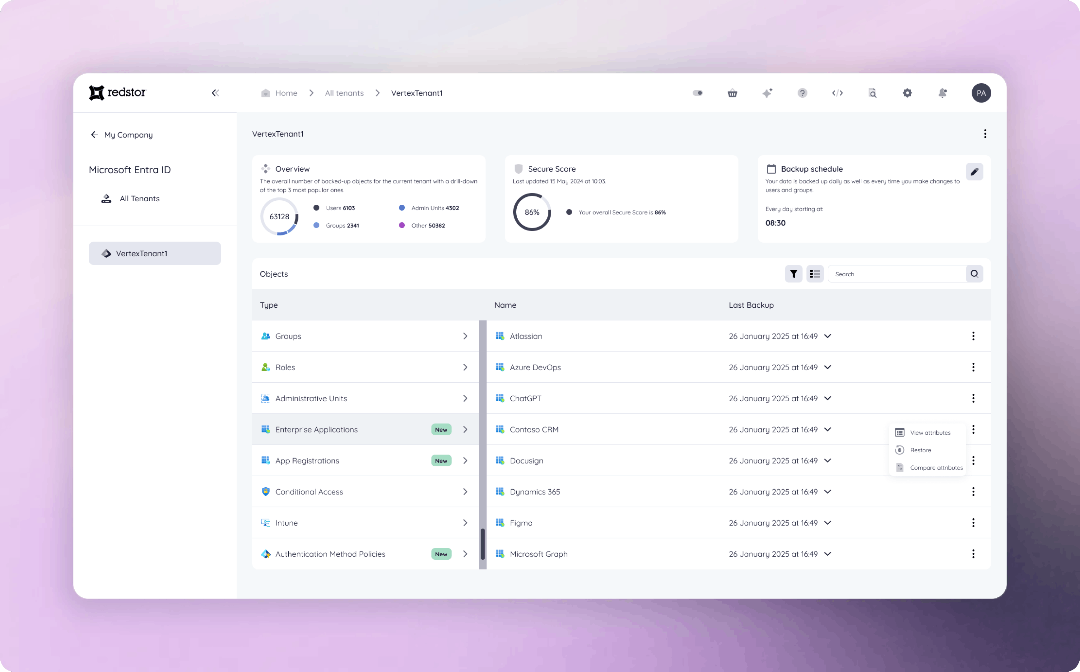Open the basket icon in header

pyautogui.click(x=733, y=93)
